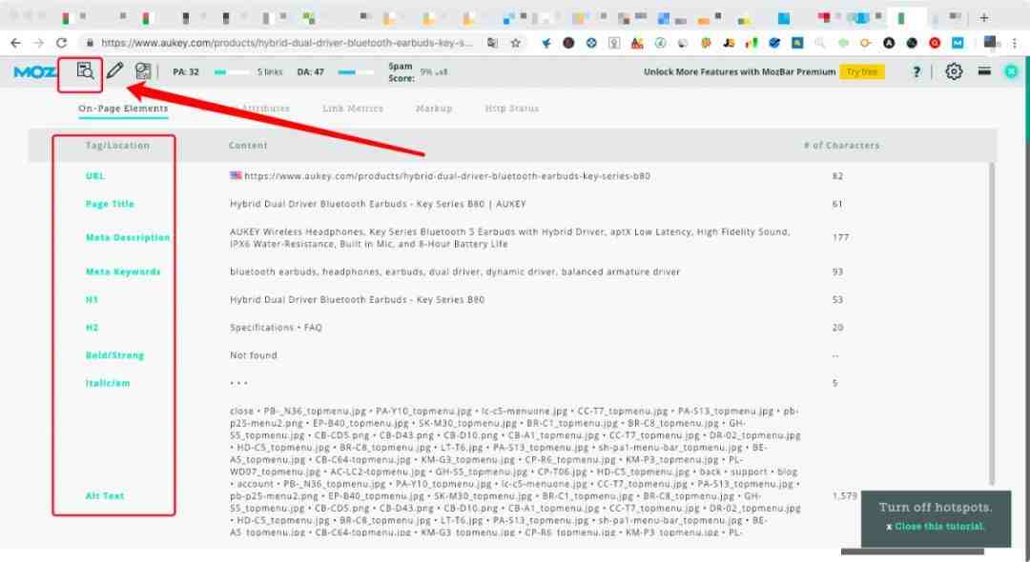This screenshot has width=1030, height=562.
Task: Click the PA score progress bar
Action: [232, 72]
